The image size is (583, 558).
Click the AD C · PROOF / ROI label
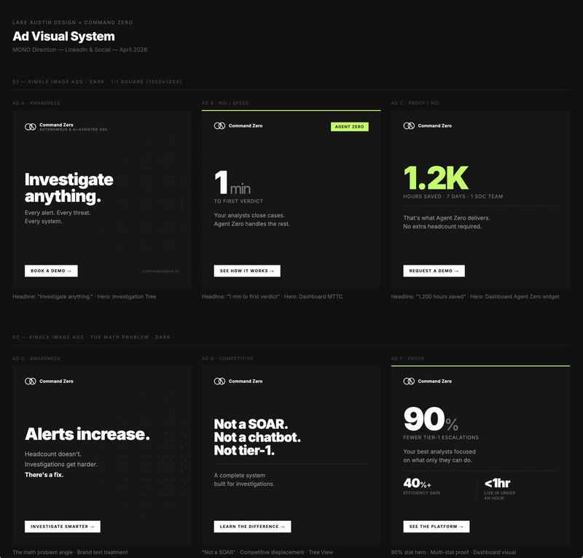[415, 103]
